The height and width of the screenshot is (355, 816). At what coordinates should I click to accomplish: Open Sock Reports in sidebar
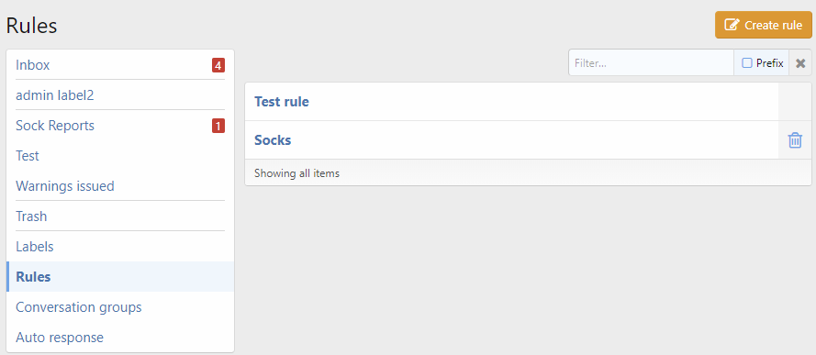pyautogui.click(x=55, y=126)
